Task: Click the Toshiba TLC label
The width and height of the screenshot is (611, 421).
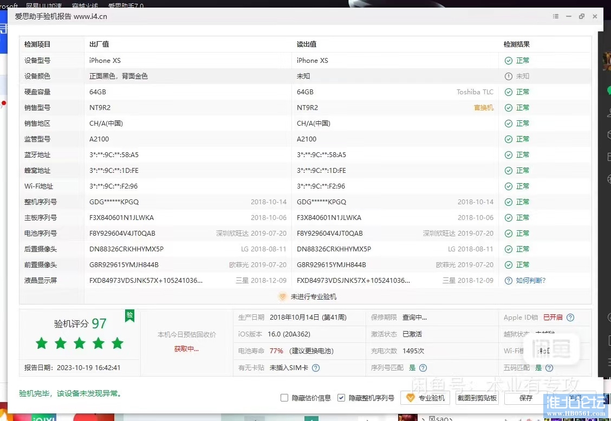Action: click(475, 92)
